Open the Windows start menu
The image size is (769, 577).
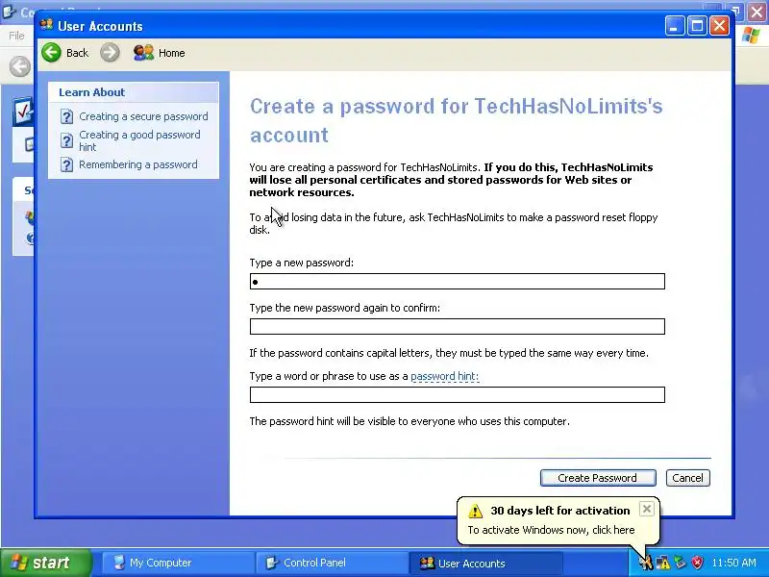(46, 563)
